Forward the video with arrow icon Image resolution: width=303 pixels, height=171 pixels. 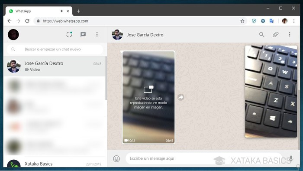(x=181, y=97)
